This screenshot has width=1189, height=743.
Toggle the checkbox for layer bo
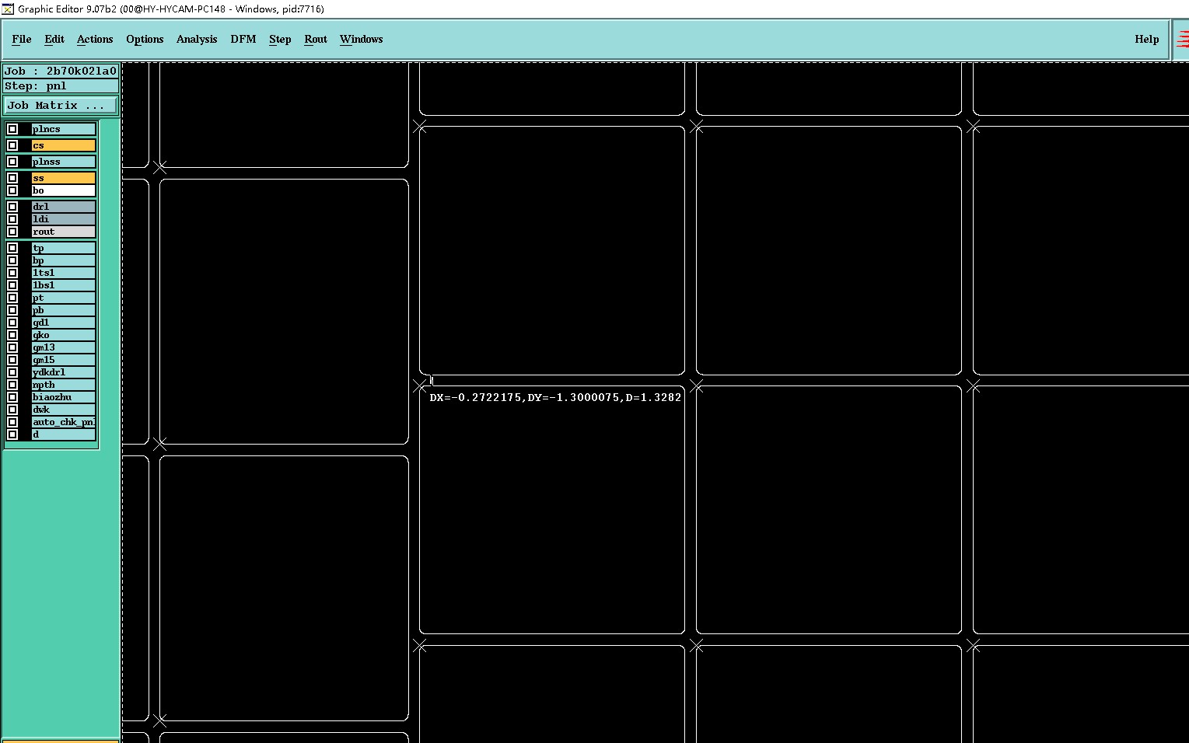tap(12, 190)
